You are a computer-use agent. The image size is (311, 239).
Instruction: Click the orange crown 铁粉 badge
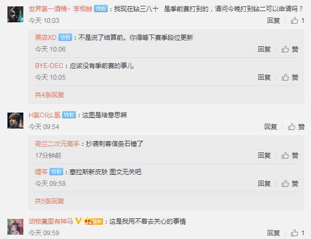pyautogui.click(x=93, y=221)
